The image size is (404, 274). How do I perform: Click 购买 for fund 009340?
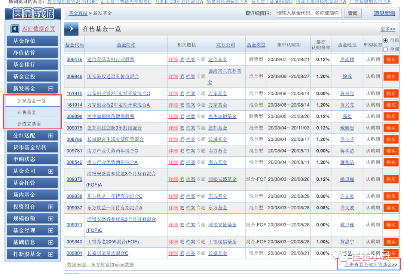coord(391,242)
